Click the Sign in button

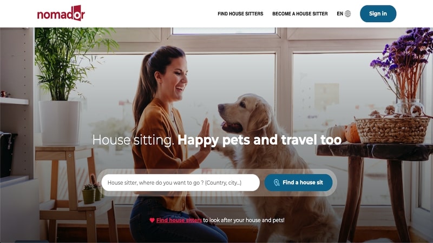(378, 13)
